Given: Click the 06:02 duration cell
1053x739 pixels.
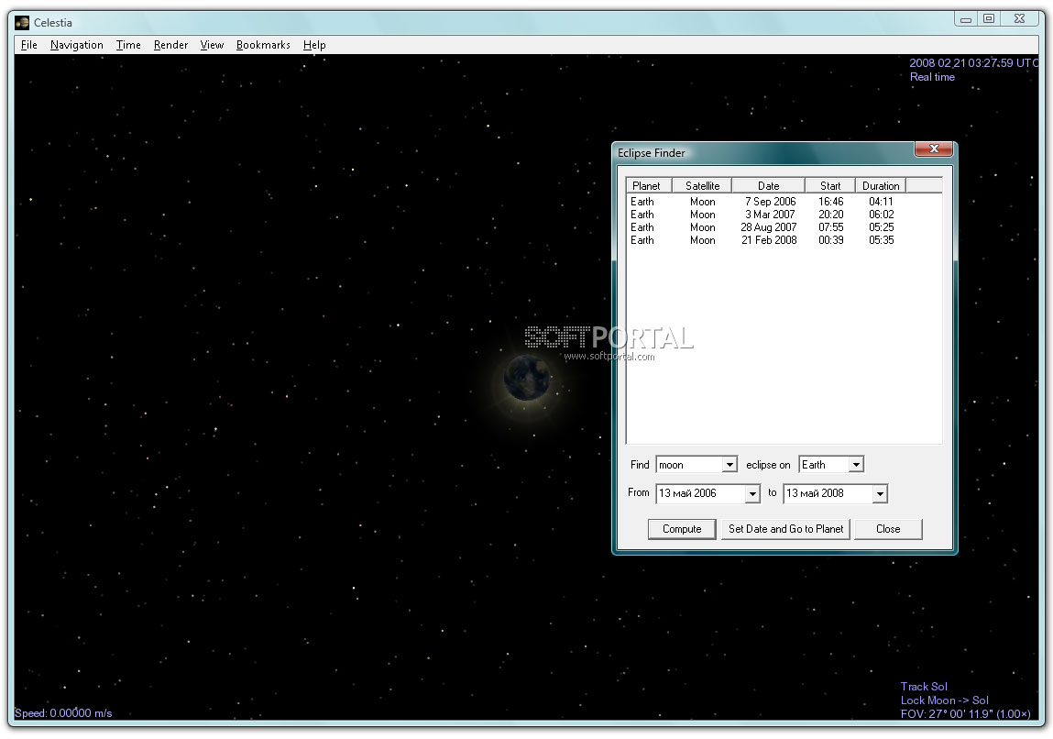Looking at the screenshot, I should coord(881,215).
